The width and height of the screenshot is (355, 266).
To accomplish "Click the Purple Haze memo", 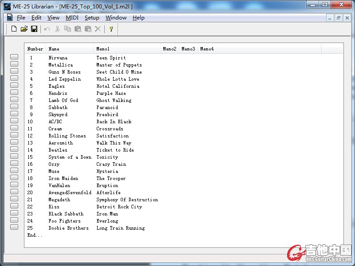I will point(111,94).
